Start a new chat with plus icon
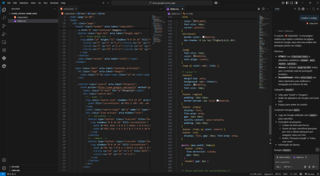The image size is (320, 176). click(x=295, y=9)
